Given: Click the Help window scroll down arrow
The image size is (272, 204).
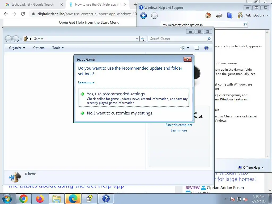Looking at the screenshot, I should [267, 156].
